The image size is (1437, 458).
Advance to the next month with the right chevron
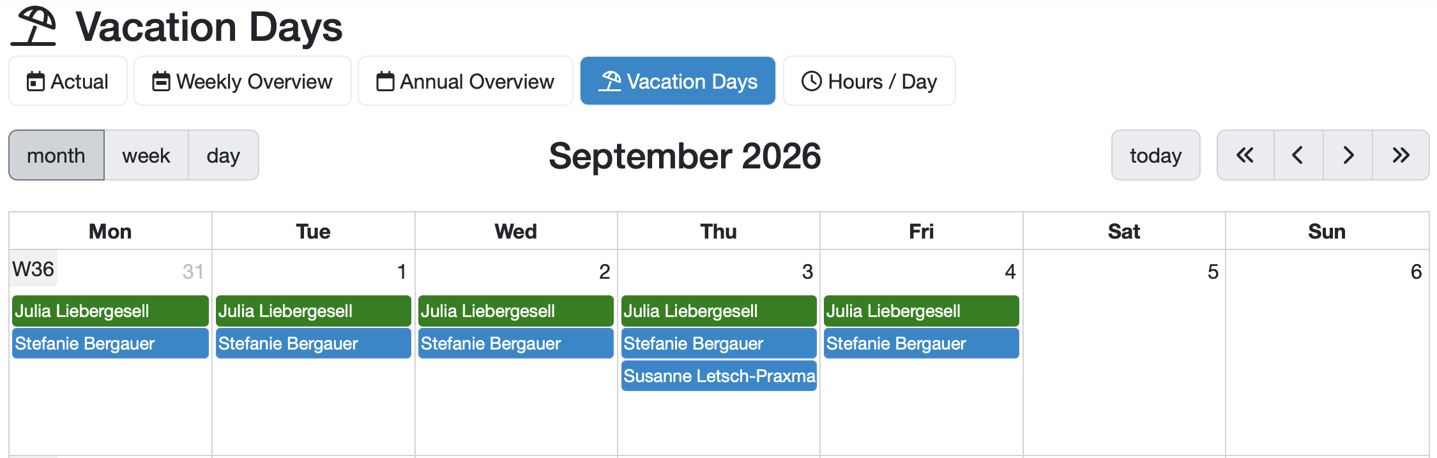(x=1348, y=155)
